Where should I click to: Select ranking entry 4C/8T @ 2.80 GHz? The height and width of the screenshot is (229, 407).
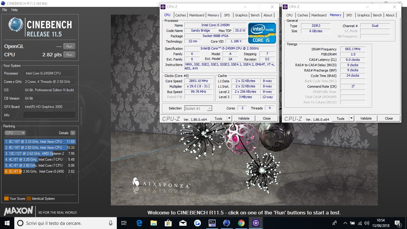coord(40,165)
